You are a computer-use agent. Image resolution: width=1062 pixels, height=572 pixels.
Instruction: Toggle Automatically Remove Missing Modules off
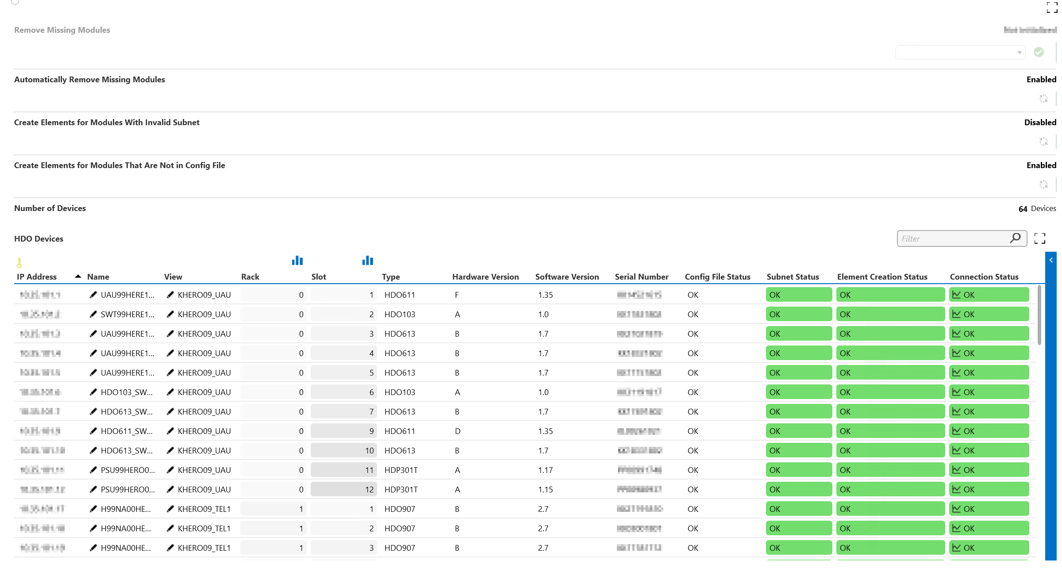tap(1042, 79)
